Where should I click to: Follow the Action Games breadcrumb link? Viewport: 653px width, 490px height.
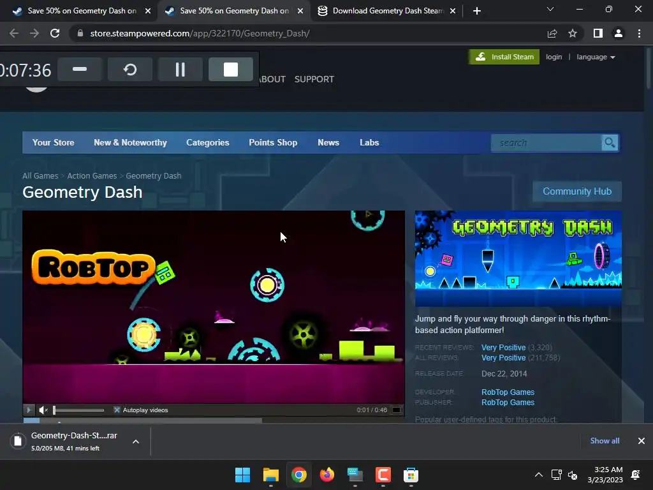(92, 176)
